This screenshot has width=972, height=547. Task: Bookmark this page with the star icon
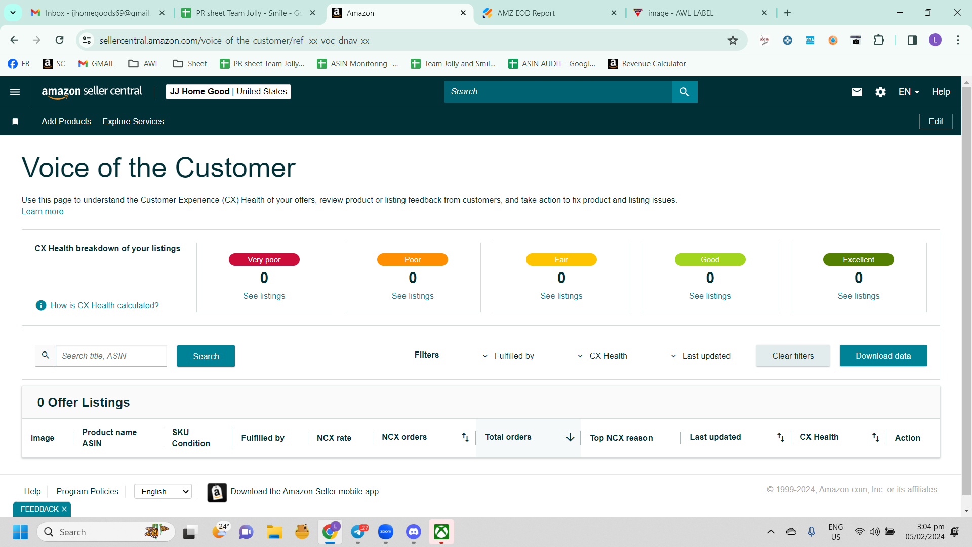point(733,40)
